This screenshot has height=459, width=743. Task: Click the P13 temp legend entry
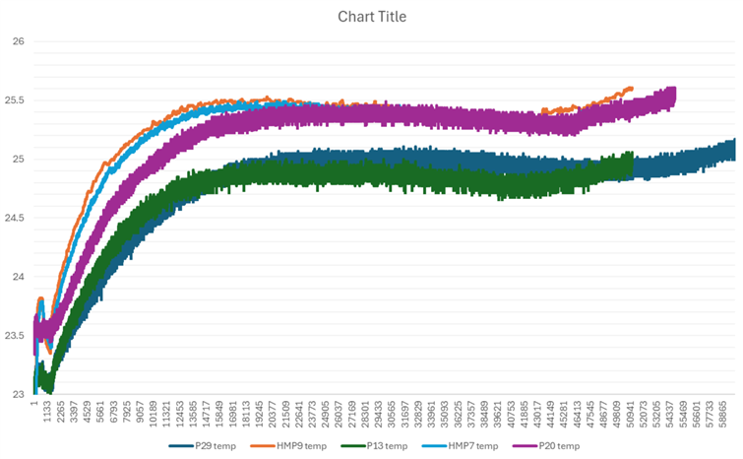pyautogui.click(x=374, y=446)
